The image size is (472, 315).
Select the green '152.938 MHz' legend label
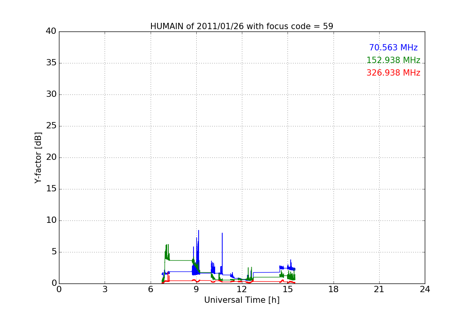(x=393, y=60)
